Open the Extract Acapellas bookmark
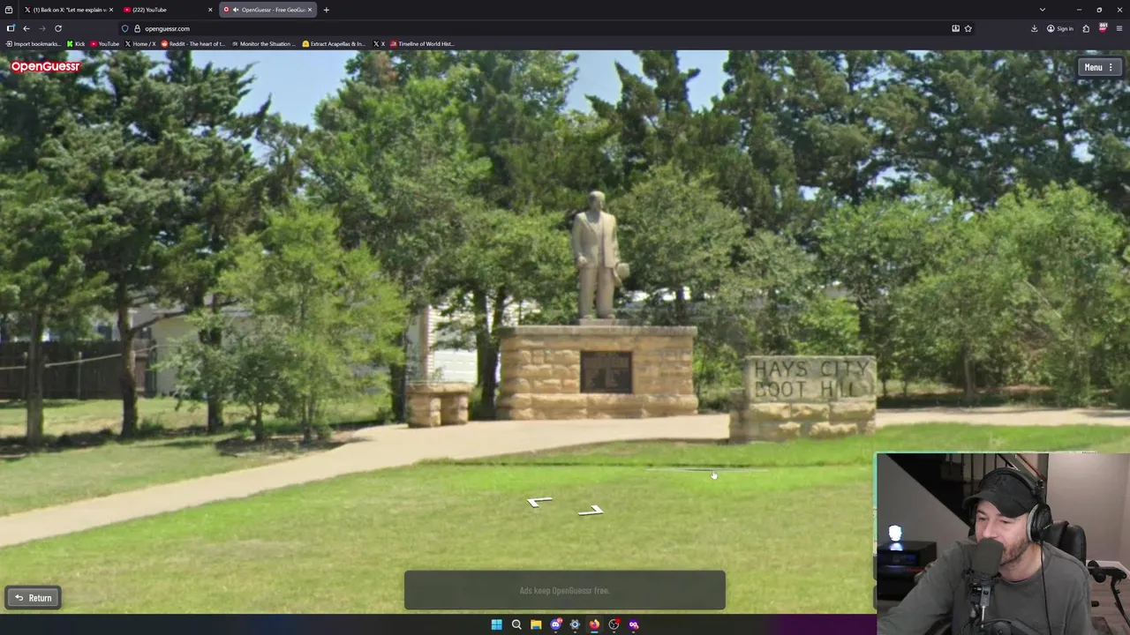This screenshot has width=1130, height=635. point(334,43)
